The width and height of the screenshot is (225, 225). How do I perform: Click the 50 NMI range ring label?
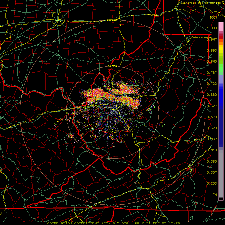click(112, 66)
